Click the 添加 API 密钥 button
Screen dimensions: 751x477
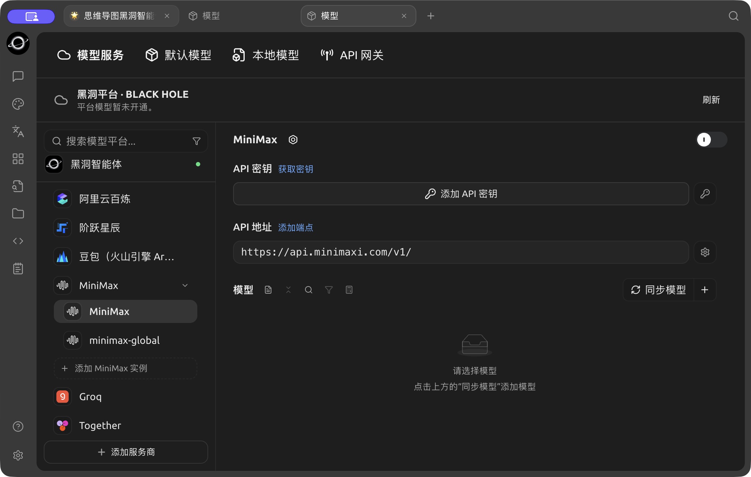[x=461, y=194]
